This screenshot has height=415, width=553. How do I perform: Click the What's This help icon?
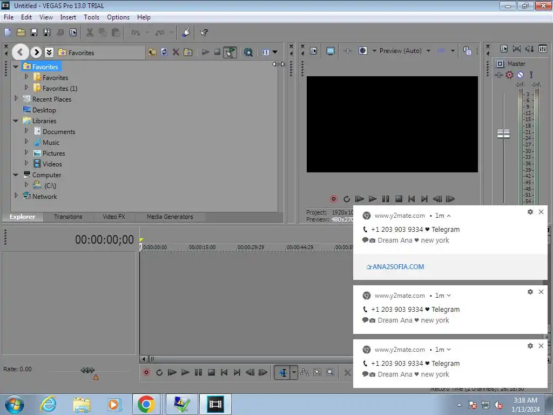coord(204,32)
